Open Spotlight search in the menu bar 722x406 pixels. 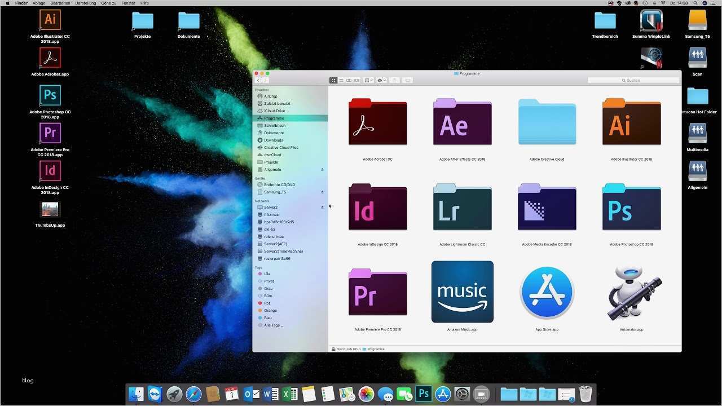(x=696, y=3)
